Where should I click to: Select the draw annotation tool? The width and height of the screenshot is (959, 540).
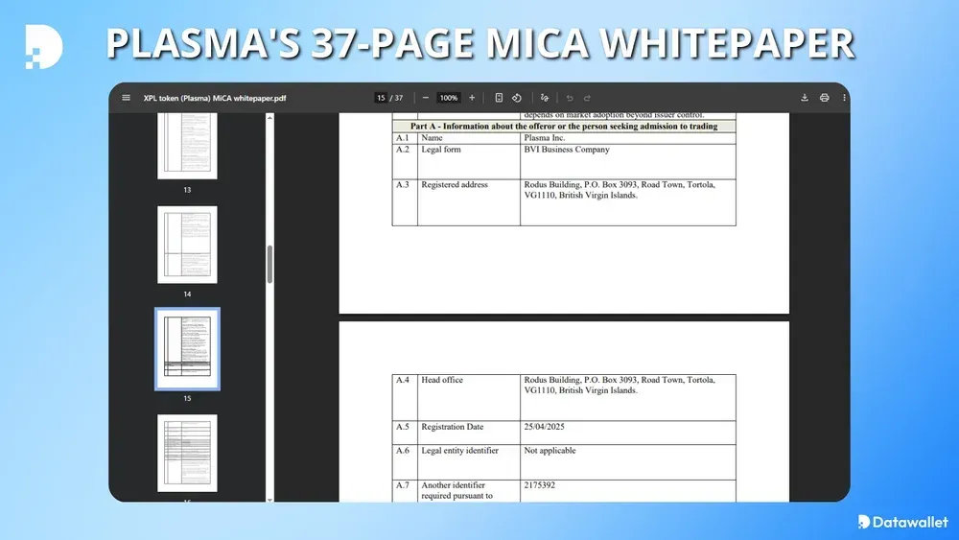[x=545, y=98]
